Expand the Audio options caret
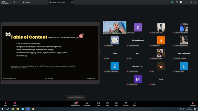Viewport: 198px width, 111px height. pos(9,103)
